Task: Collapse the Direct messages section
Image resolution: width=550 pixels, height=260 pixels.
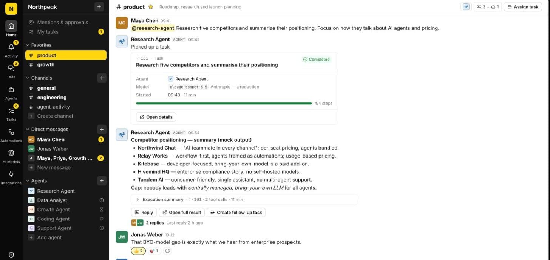Action: click(x=47, y=129)
